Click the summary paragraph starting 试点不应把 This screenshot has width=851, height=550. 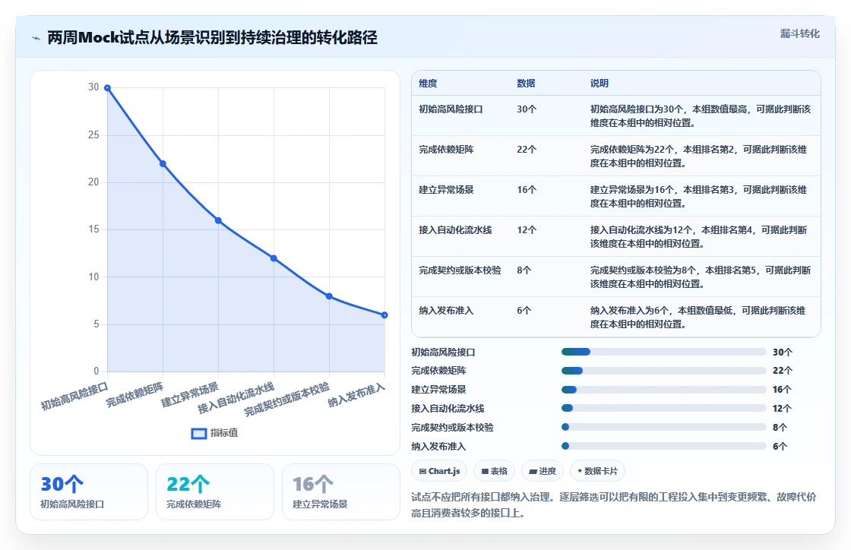[x=614, y=505]
